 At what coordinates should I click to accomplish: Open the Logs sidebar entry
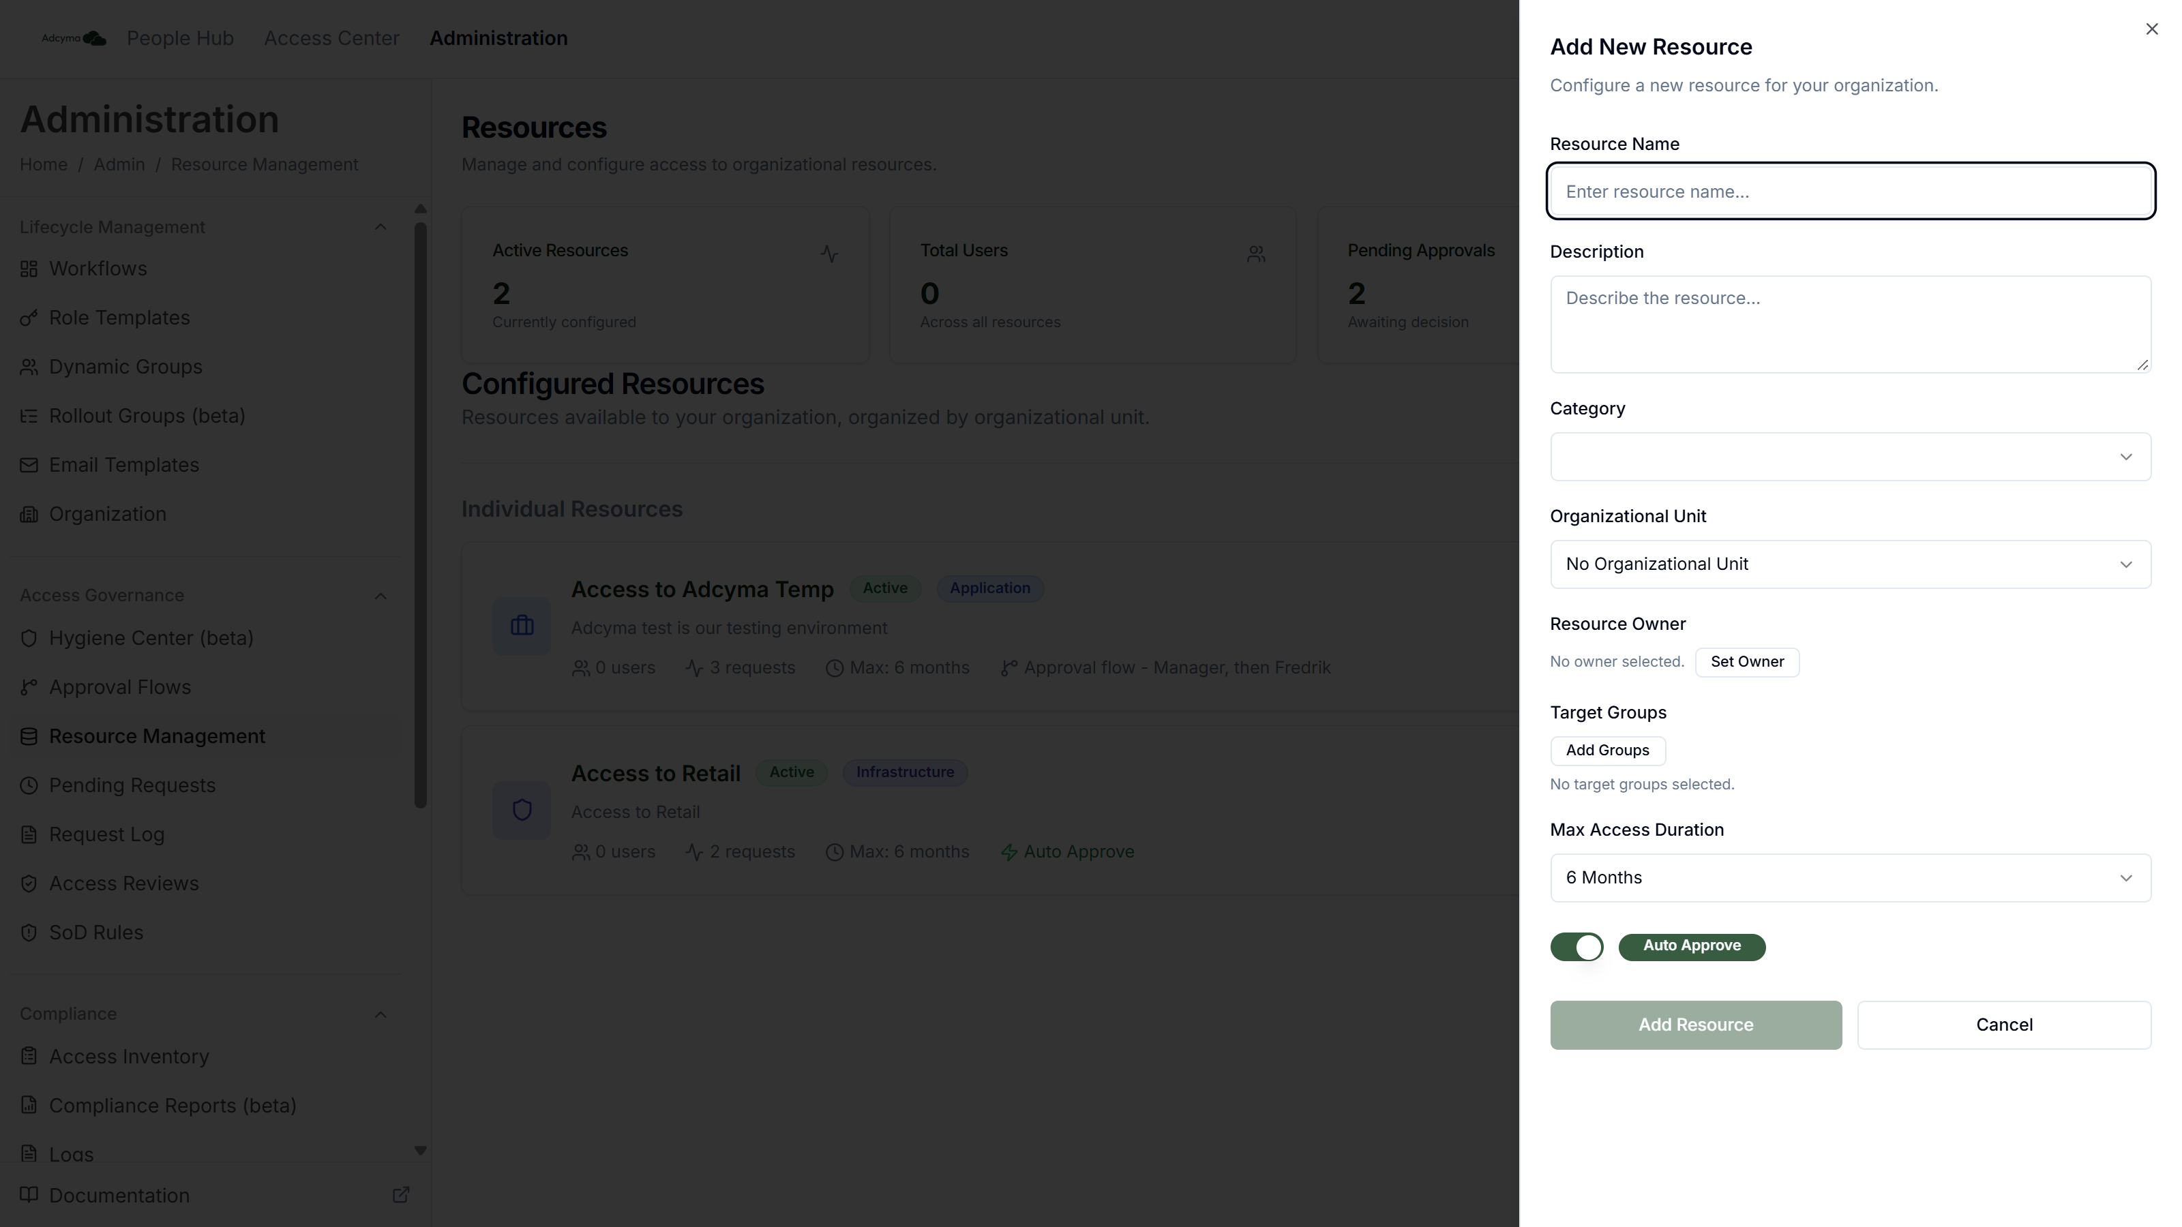(71, 1153)
